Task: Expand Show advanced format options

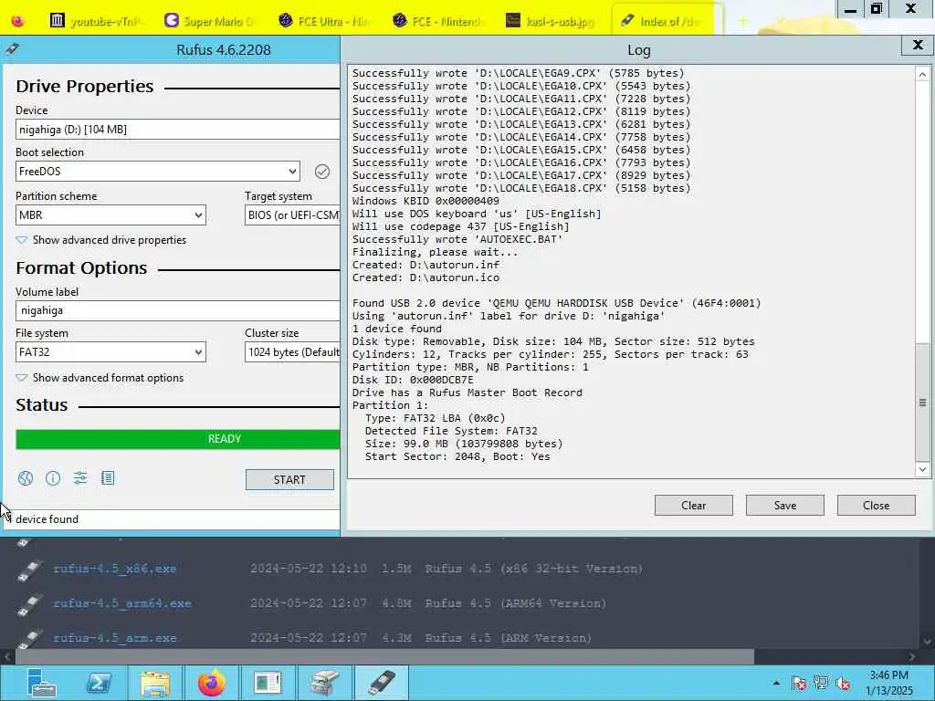Action: [x=100, y=378]
